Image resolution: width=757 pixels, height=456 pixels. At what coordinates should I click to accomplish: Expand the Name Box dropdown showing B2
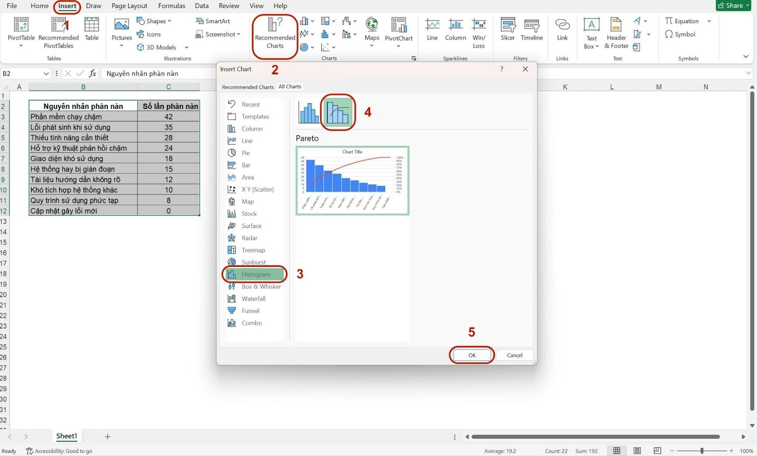tap(46, 74)
